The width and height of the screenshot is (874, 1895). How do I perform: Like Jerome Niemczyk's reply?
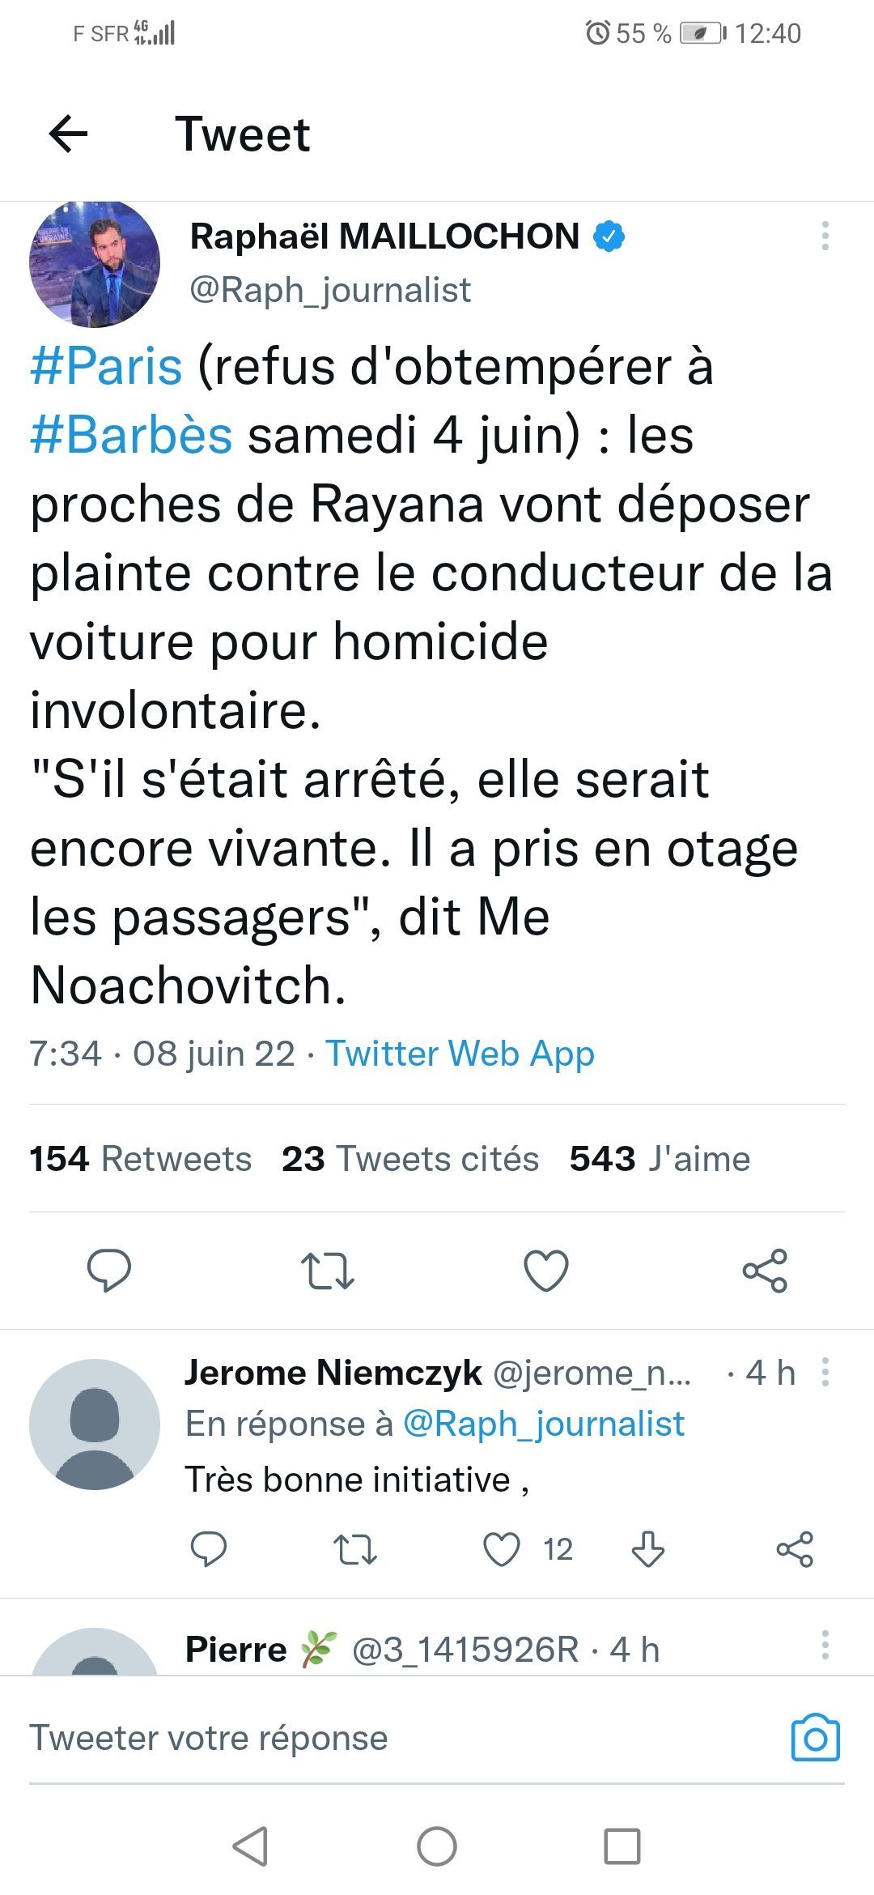click(502, 1549)
